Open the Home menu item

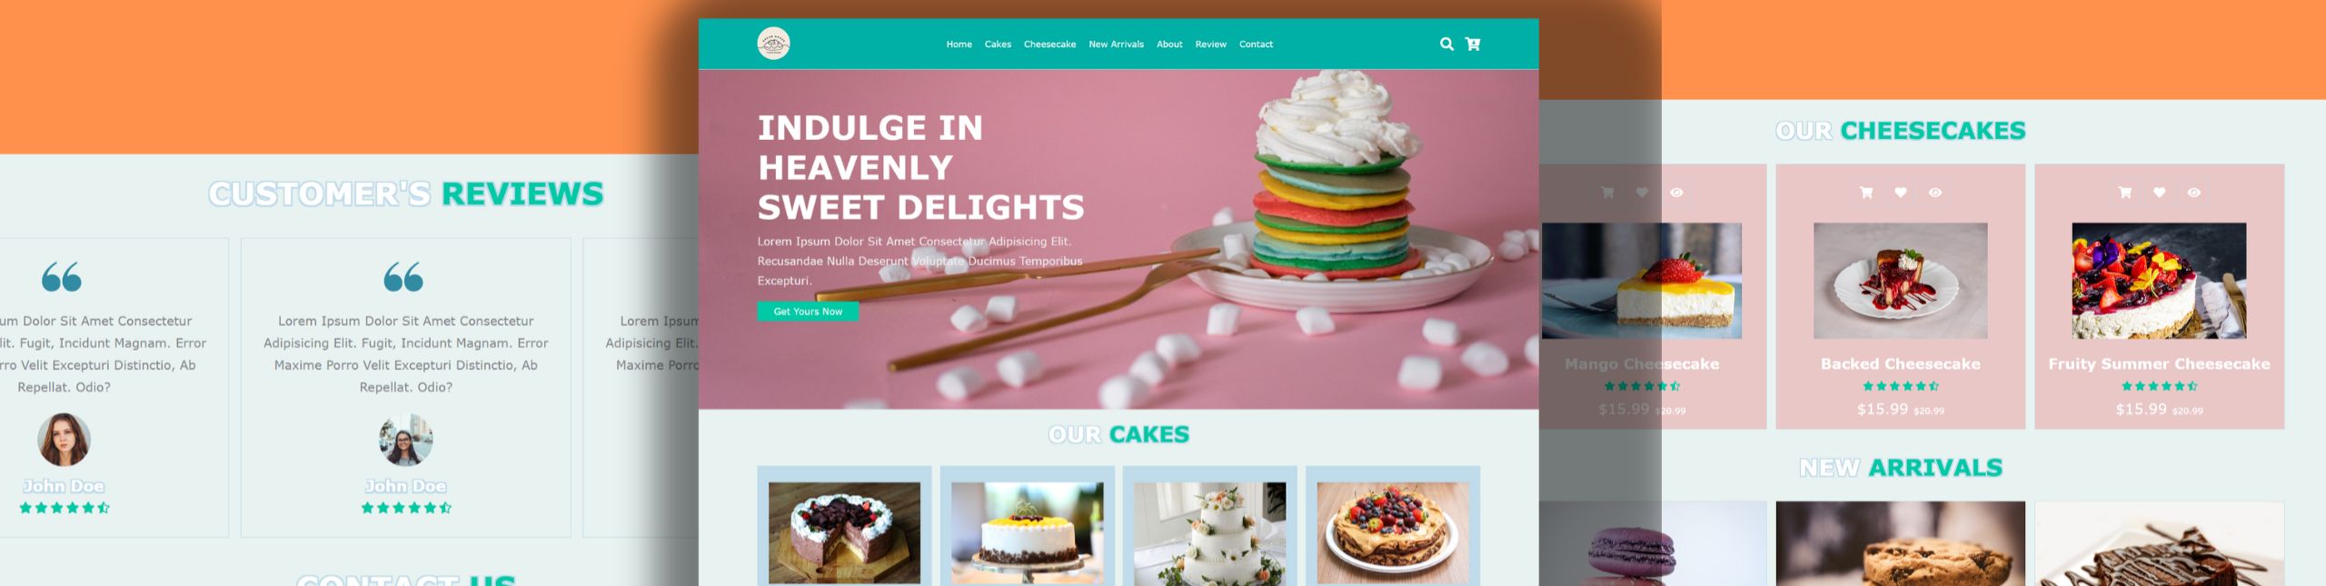(x=959, y=45)
